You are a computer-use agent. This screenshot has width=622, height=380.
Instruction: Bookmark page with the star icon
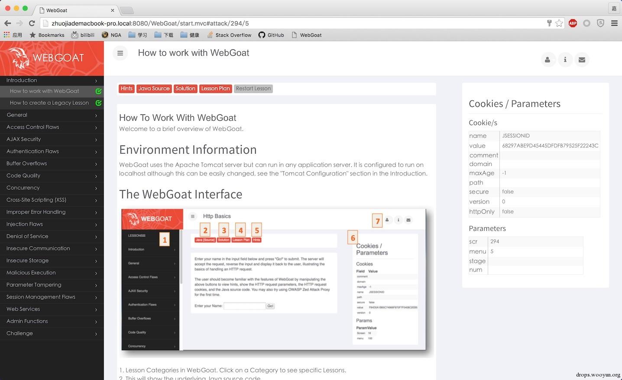coord(559,23)
